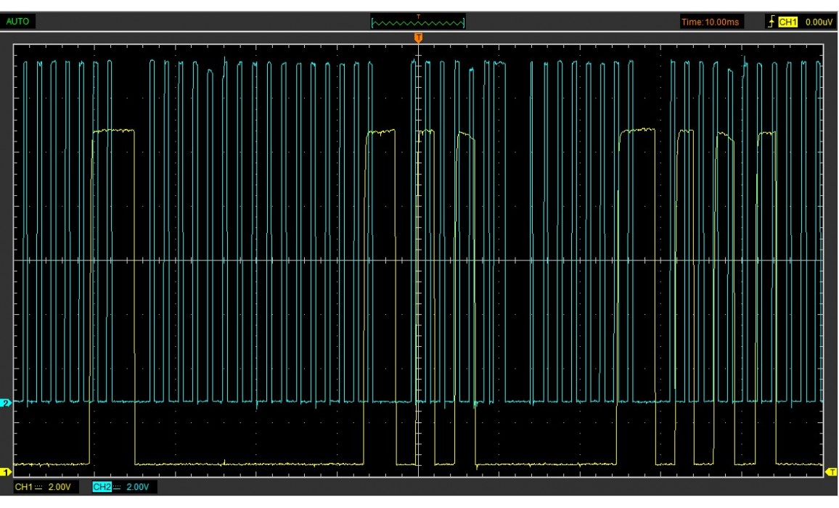Image resolution: width=839 pixels, height=508 pixels.
Task: Click the long yellow low segment after first pulse
Action: pyautogui.click(x=249, y=463)
